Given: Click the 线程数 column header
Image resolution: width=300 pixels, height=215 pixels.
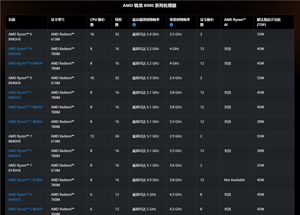Looking at the screenshot, I should click(x=118, y=22).
